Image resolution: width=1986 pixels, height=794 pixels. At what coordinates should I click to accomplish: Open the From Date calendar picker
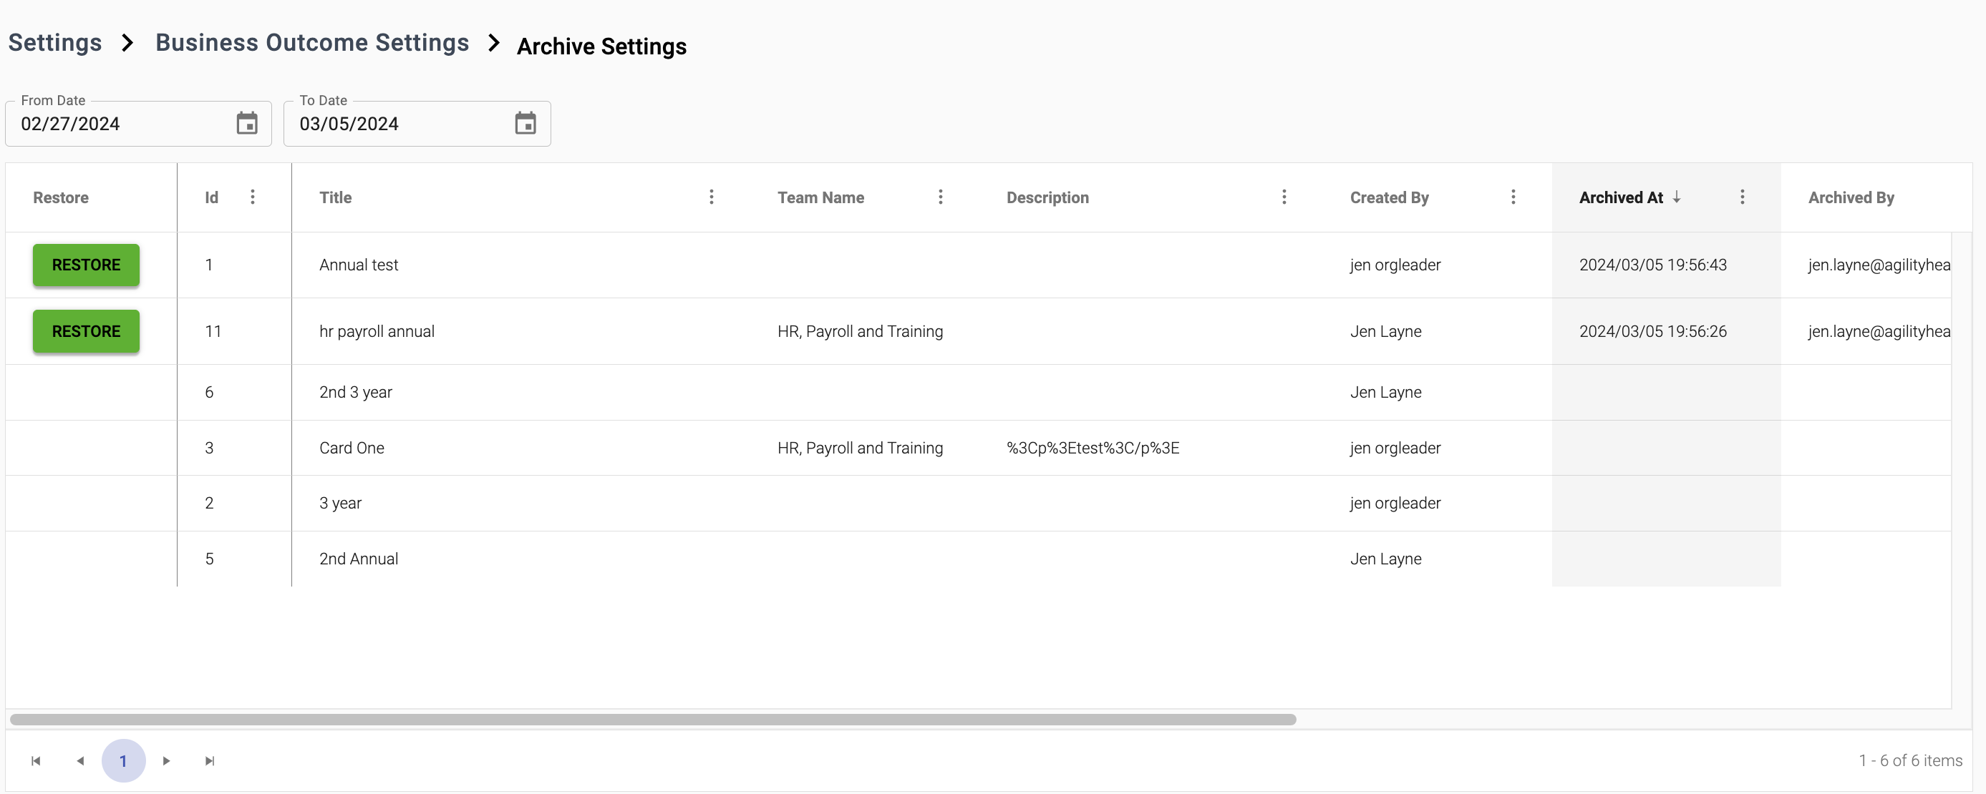(x=247, y=123)
